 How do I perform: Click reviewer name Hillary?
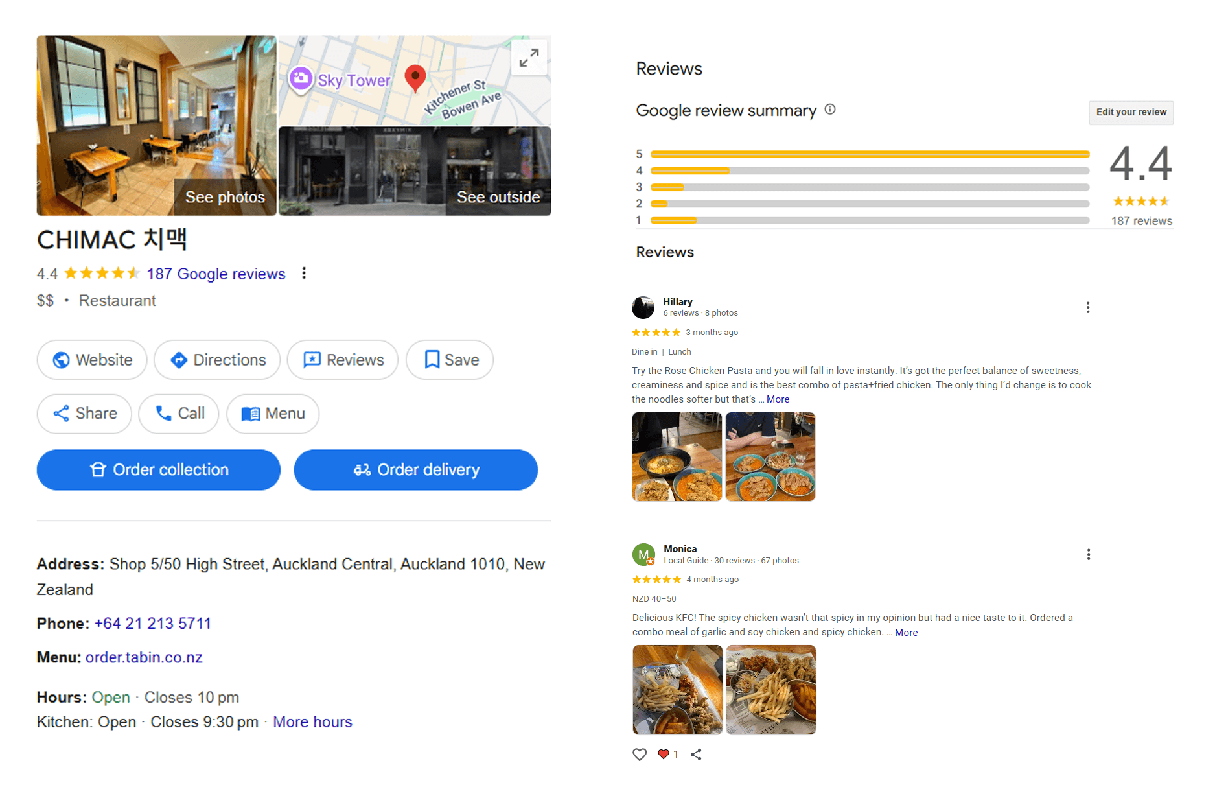coord(678,302)
